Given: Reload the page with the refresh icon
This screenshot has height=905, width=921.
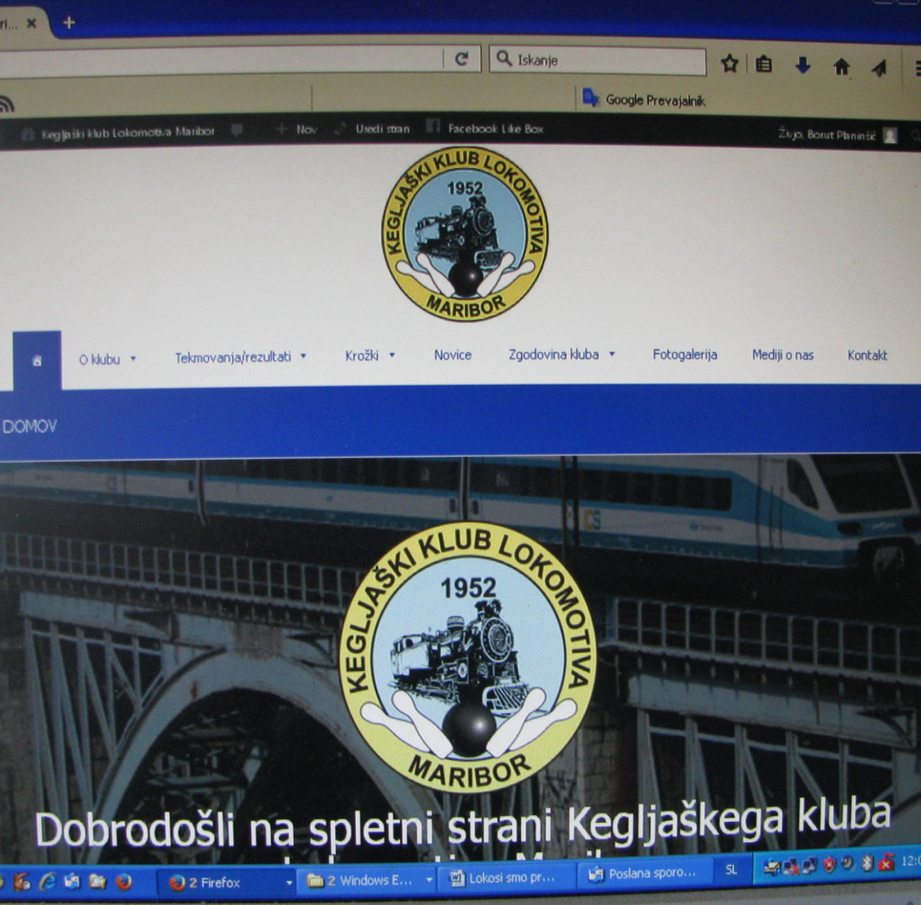Looking at the screenshot, I should (461, 59).
